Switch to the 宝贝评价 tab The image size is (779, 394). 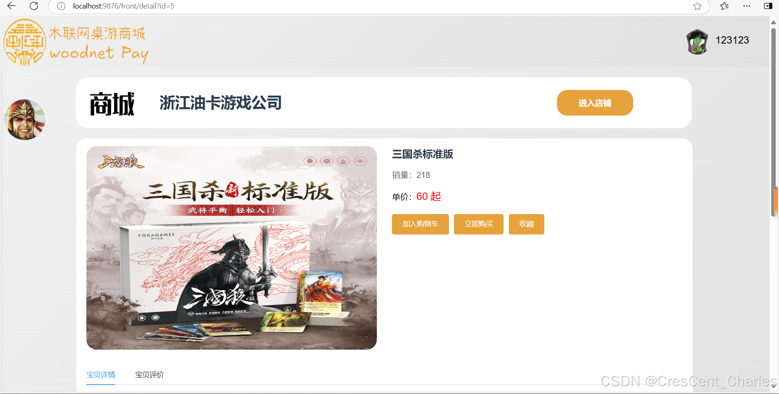150,375
